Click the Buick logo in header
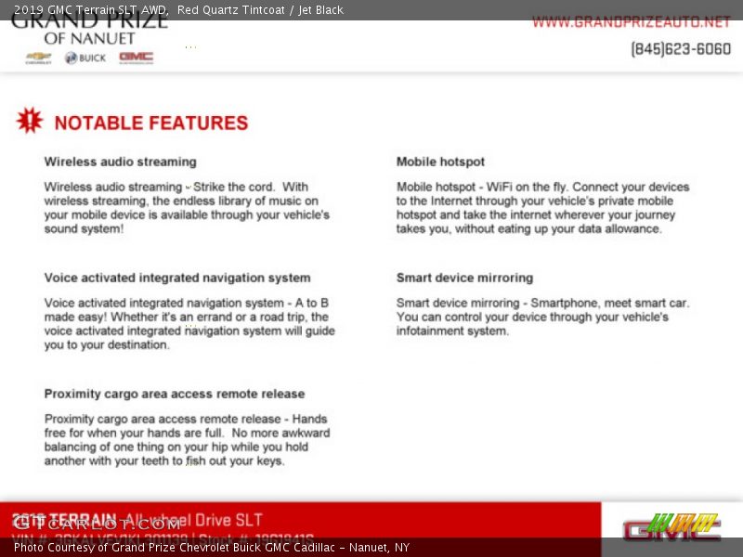Screen dimensions: 743x557 85,58
